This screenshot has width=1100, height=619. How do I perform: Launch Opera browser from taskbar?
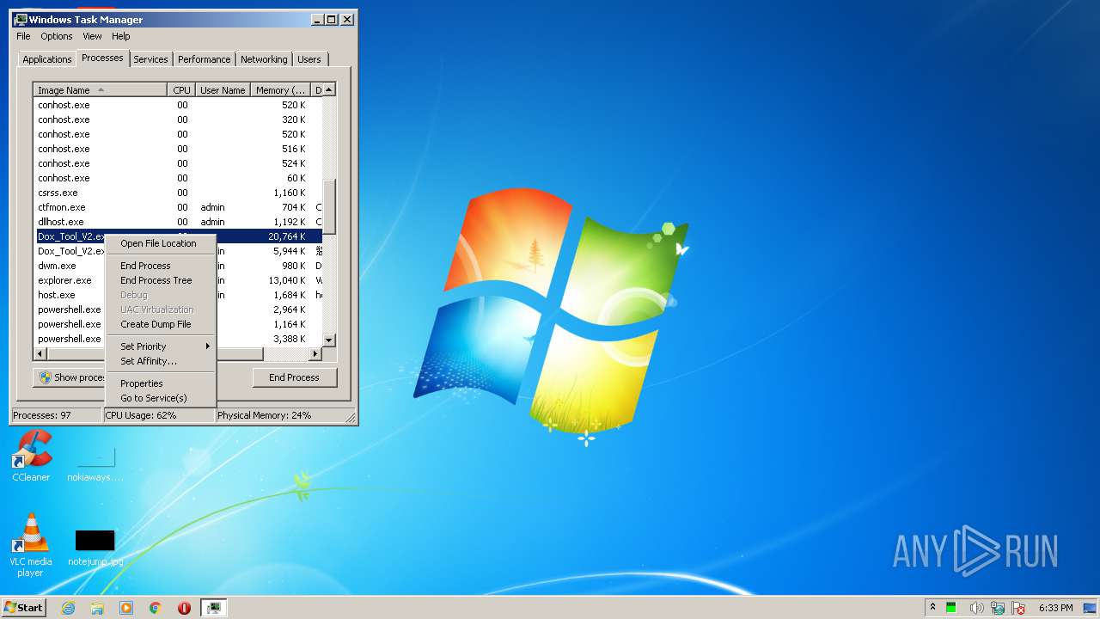[184, 608]
